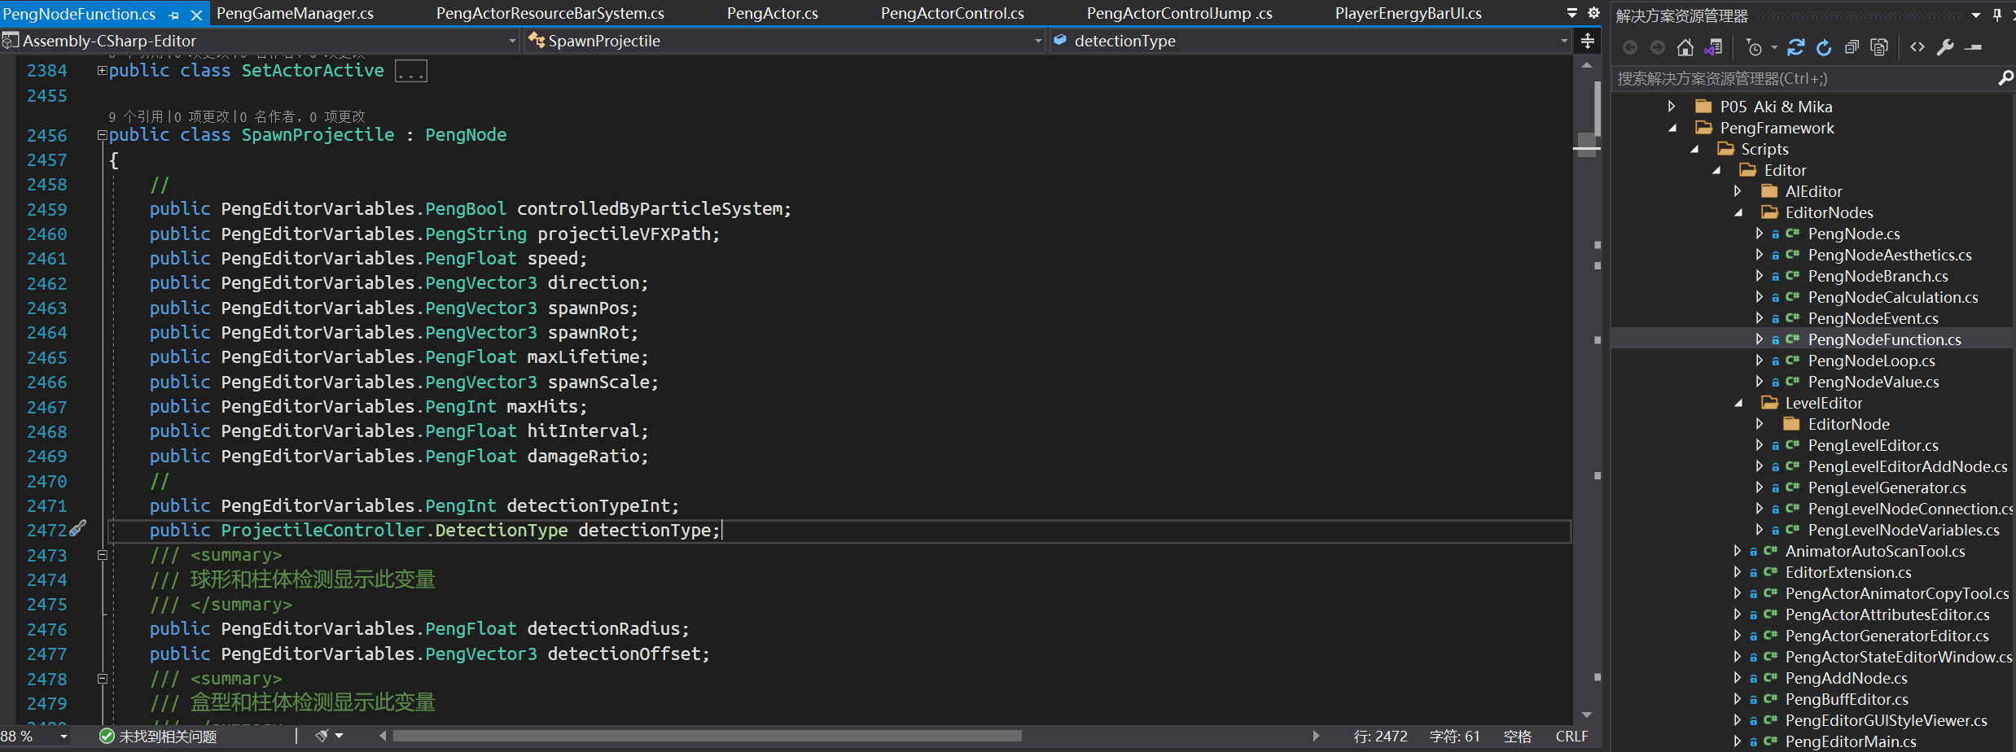Image resolution: width=2016 pixels, height=752 pixels.
Task: Collapse the PengFramework folder
Action: tap(1673, 128)
